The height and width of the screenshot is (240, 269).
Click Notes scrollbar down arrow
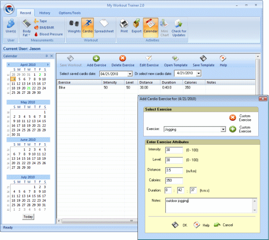[255, 210]
